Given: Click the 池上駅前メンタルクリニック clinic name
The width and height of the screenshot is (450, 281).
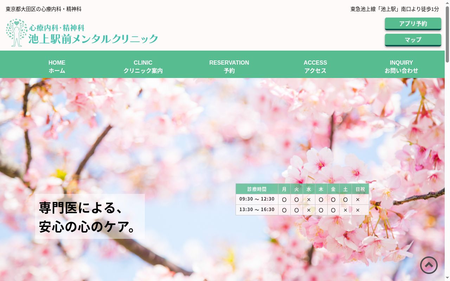Looking at the screenshot, I should pyautogui.click(x=93, y=39).
